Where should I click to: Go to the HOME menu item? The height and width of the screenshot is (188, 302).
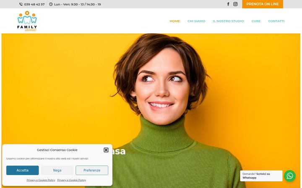pos(174,21)
